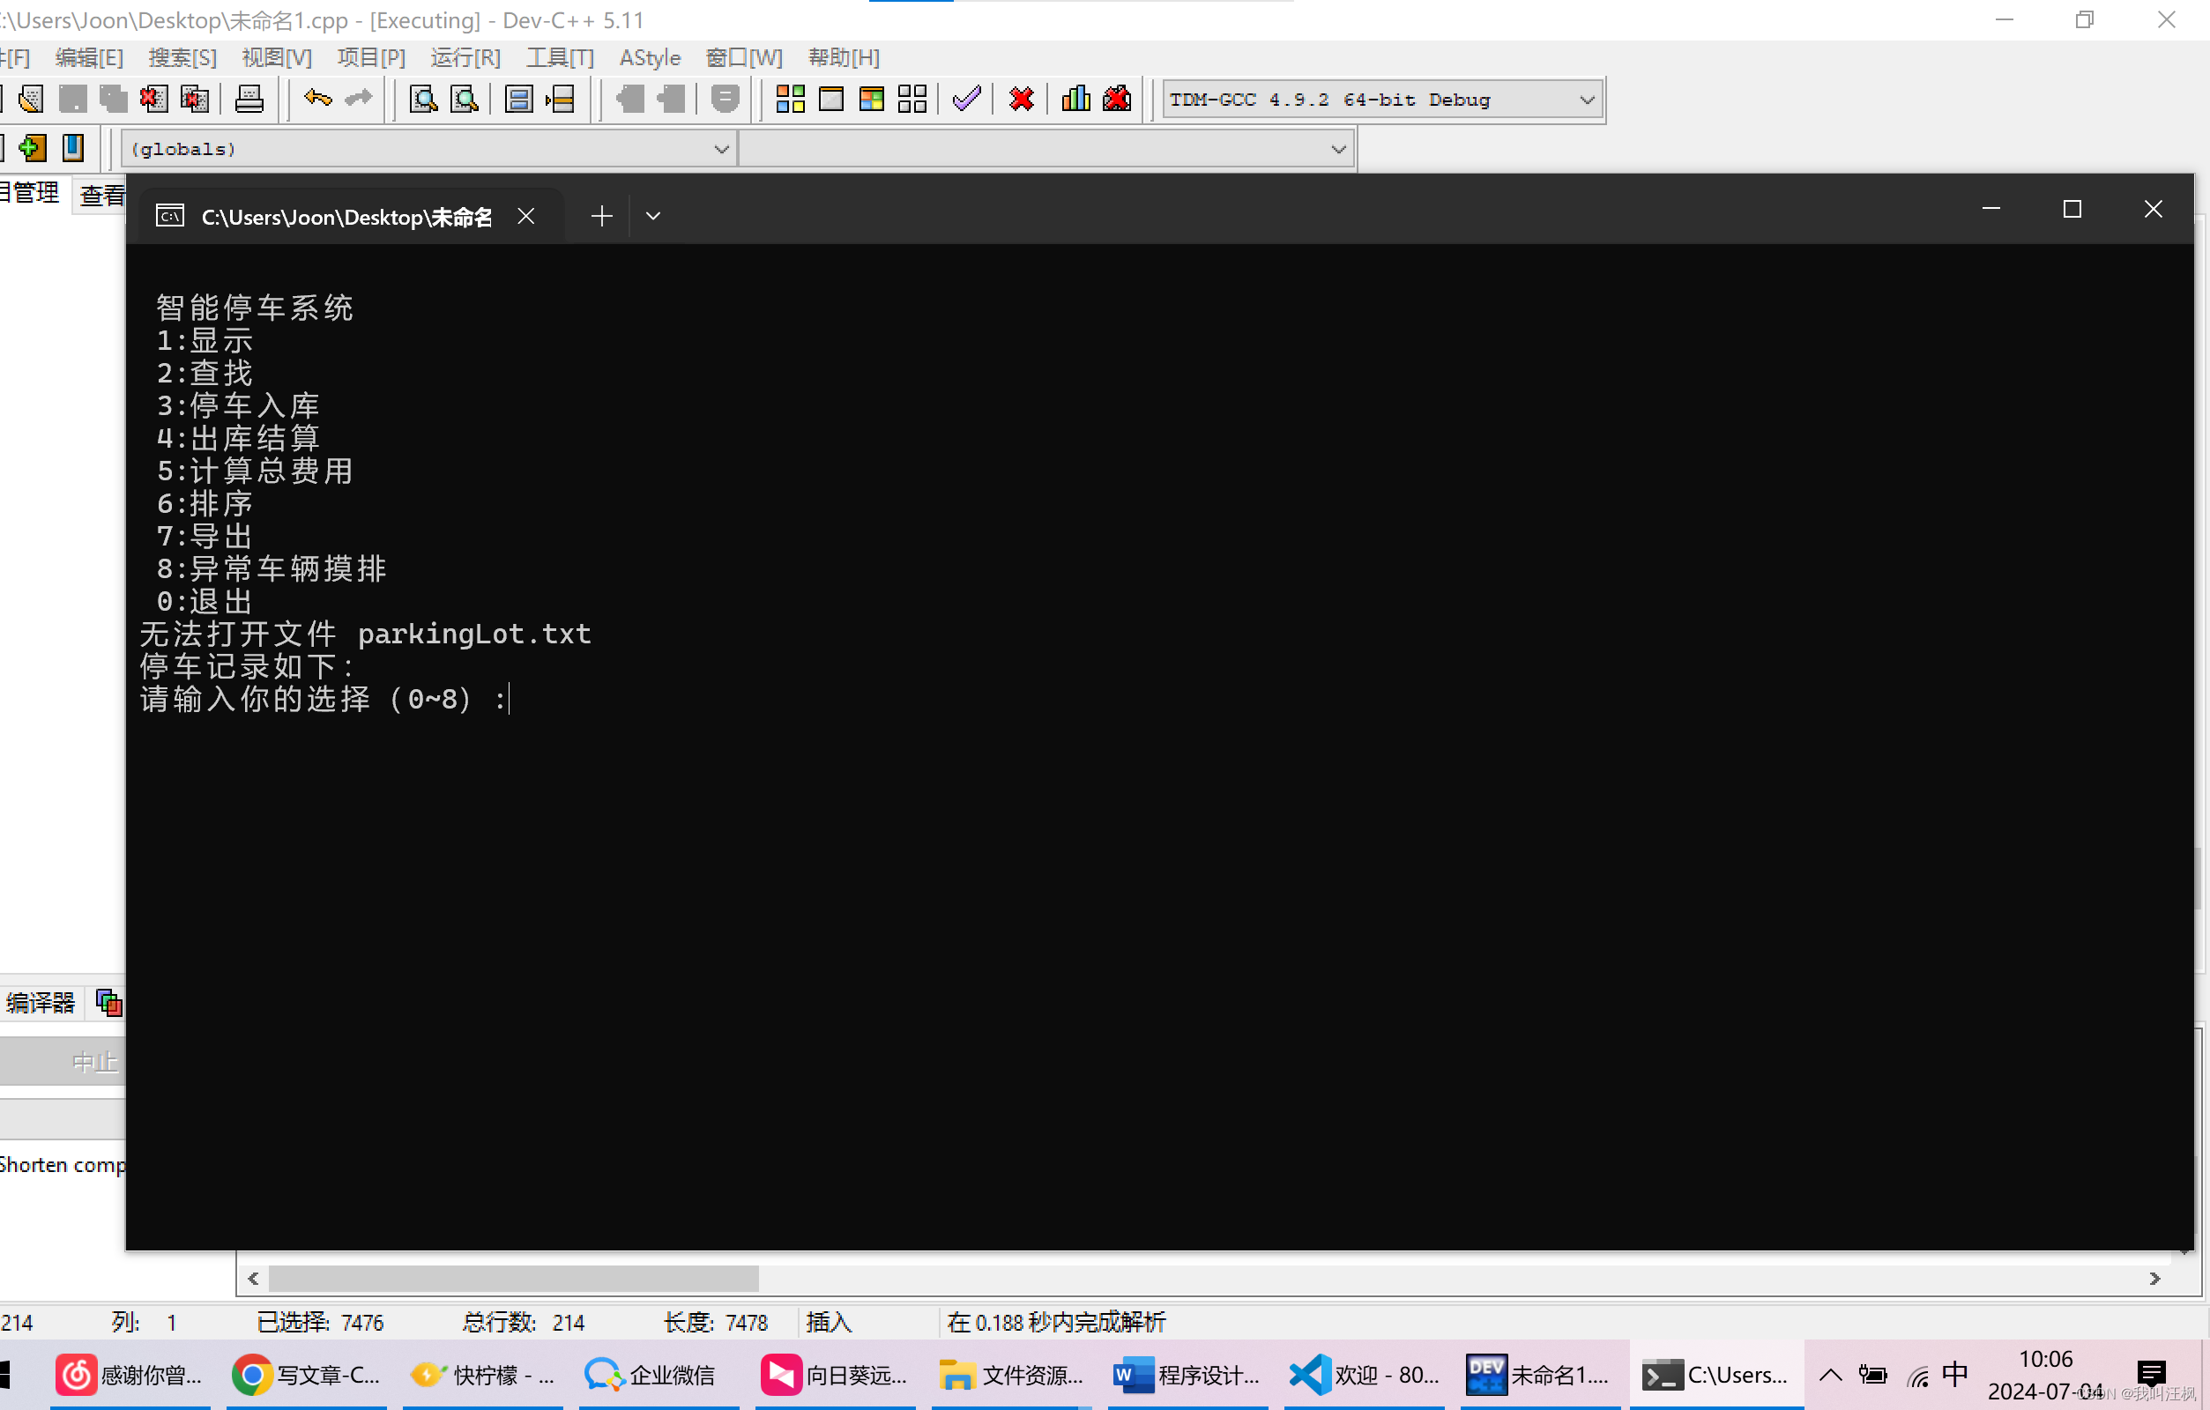The image size is (2210, 1410).
Task: Click the Profile Analysis bar chart icon
Action: tap(1075, 98)
